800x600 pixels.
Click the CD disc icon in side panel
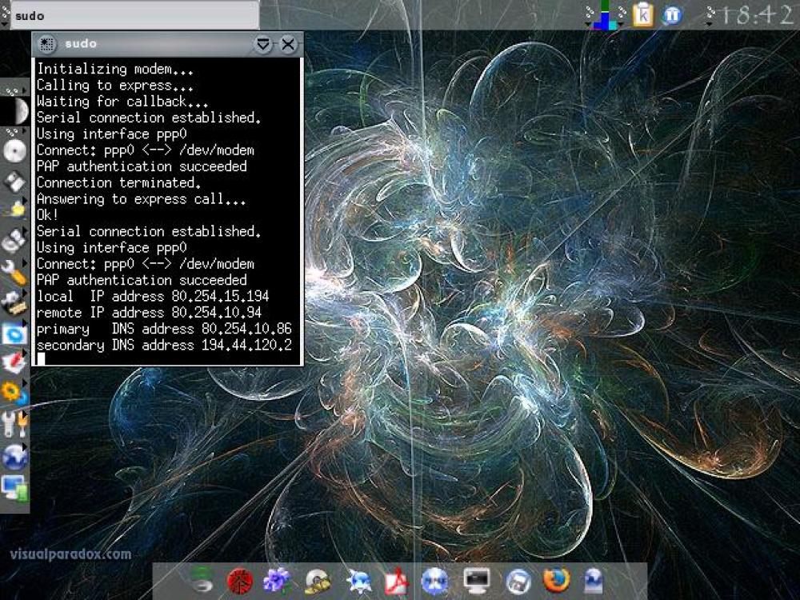14,151
